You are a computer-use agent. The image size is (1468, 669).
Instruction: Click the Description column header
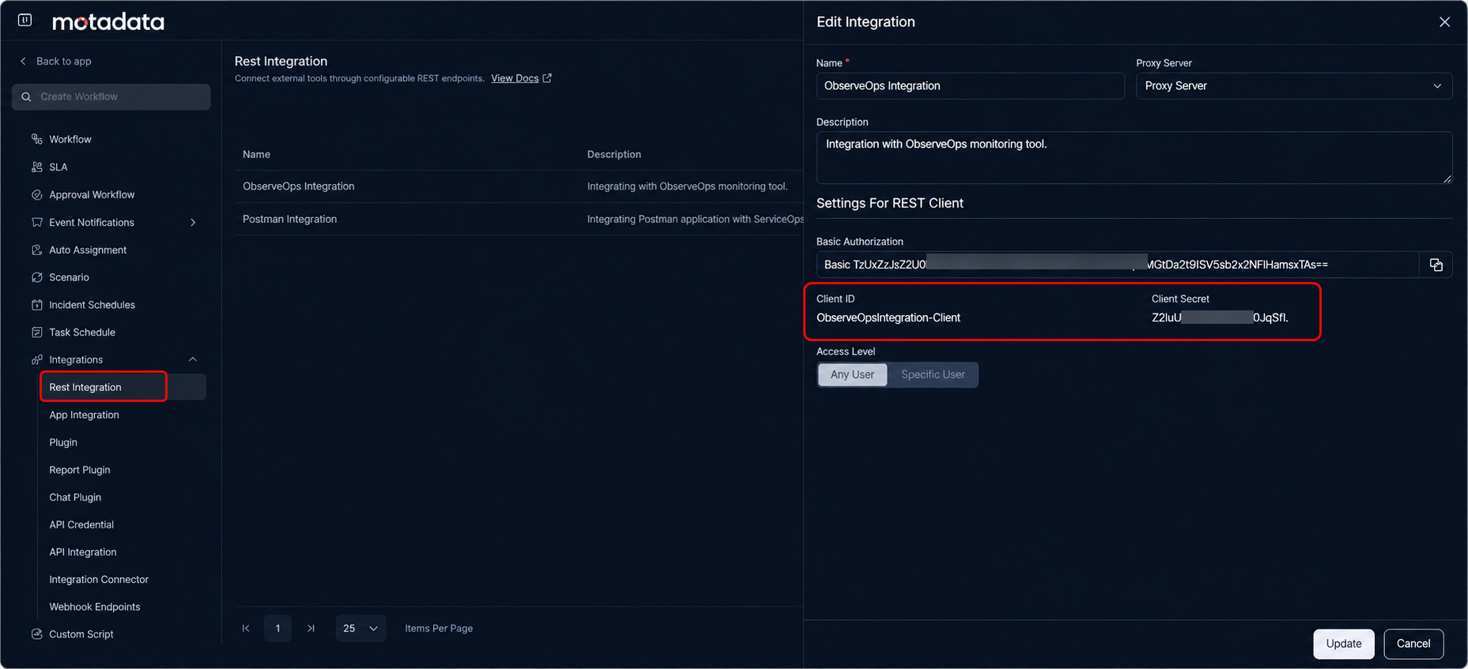coord(614,154)
